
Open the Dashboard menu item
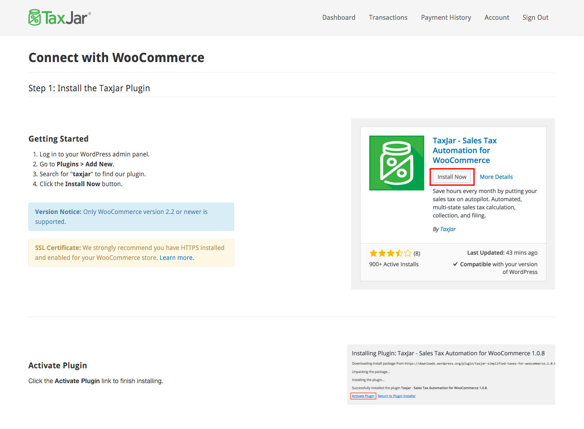click(x=339, y=18)
